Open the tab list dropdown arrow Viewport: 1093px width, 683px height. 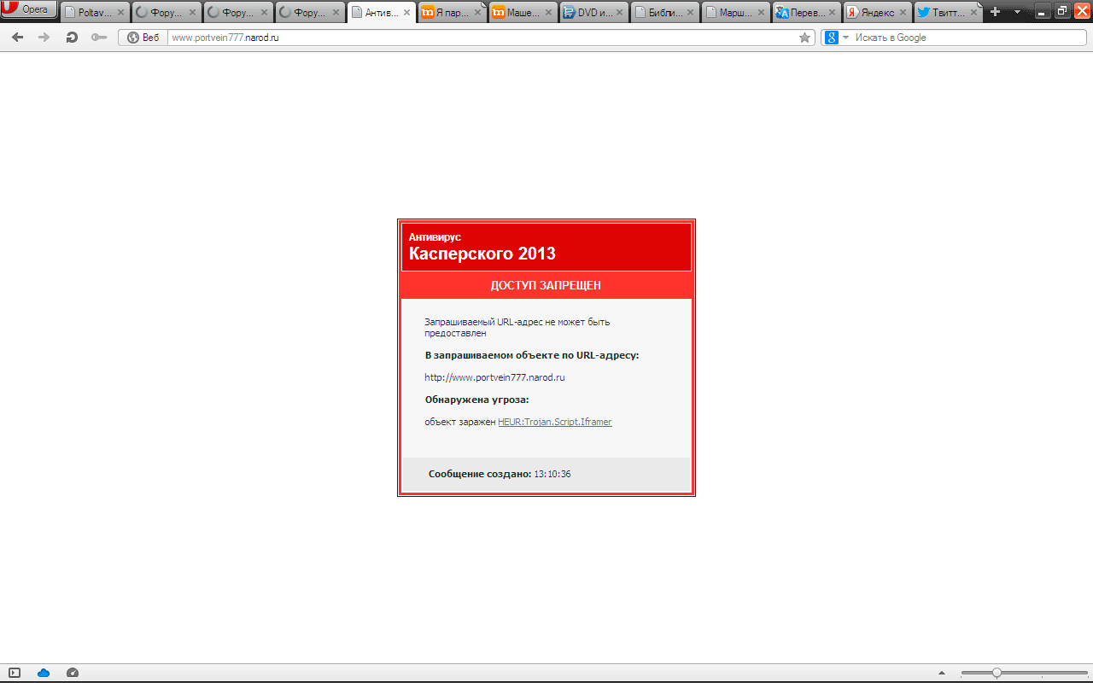tap(1017, 12)
